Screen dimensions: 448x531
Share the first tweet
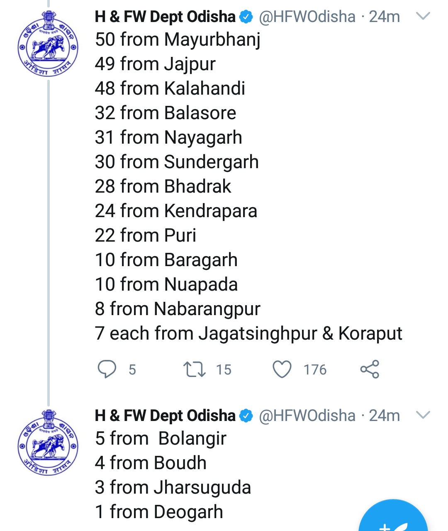pyautogui.click(x=369, y=369)
